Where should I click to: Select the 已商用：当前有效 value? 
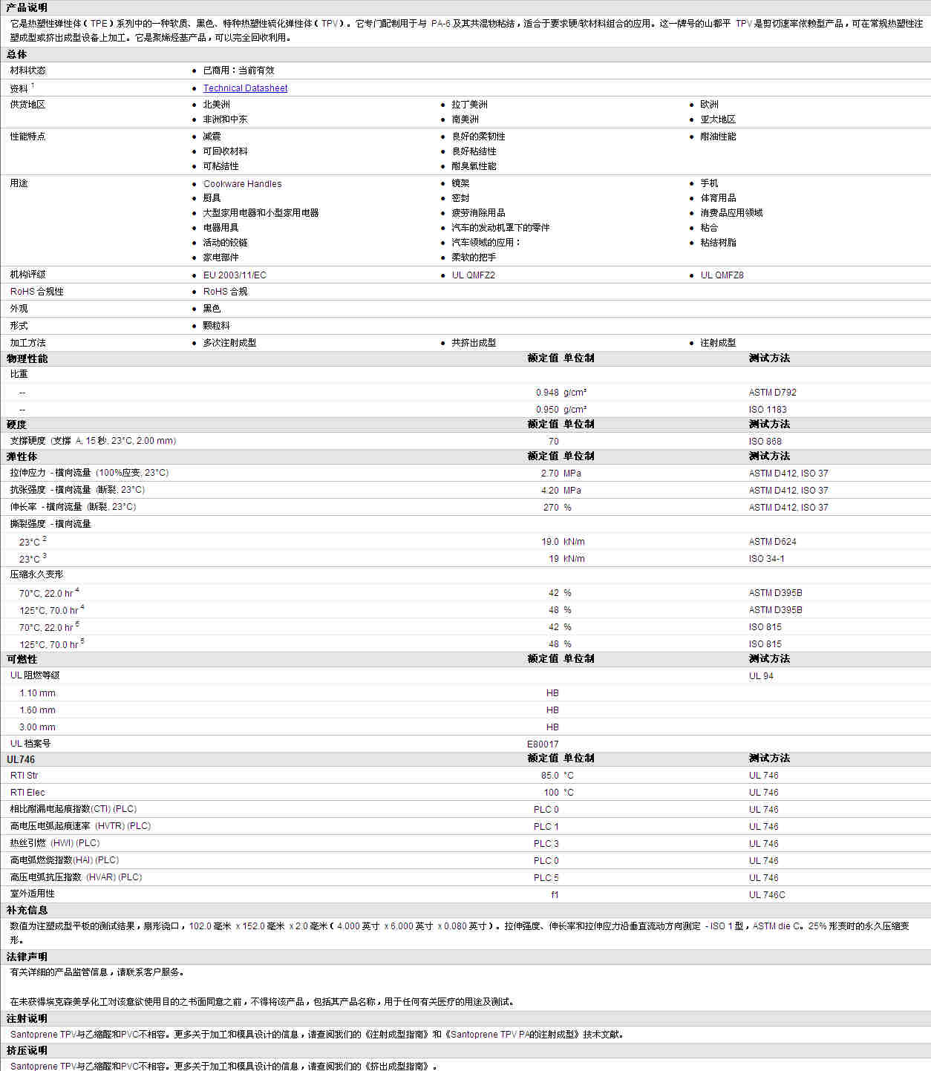pos(239,71)
